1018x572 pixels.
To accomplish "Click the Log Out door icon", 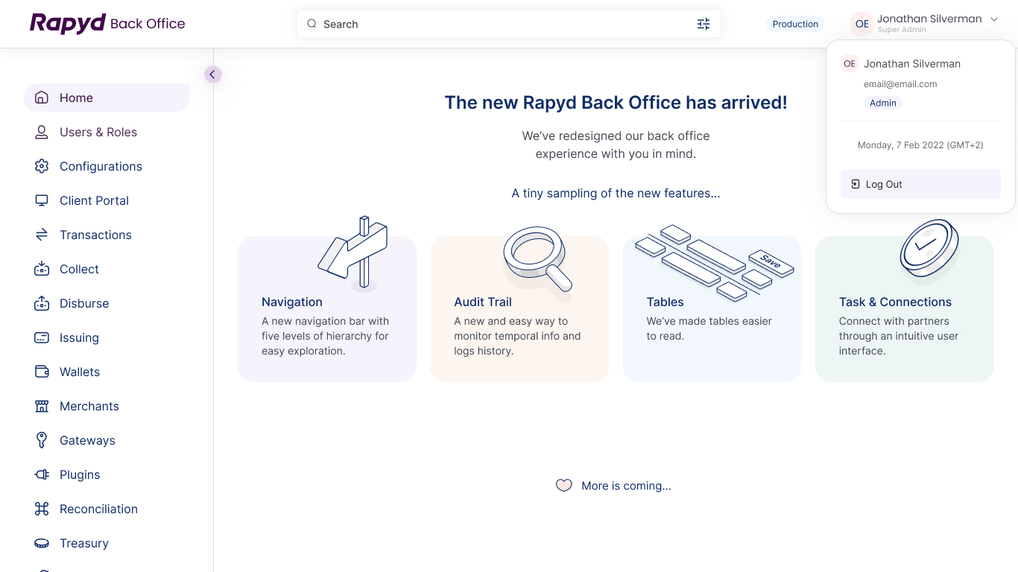I will [856, 184].
